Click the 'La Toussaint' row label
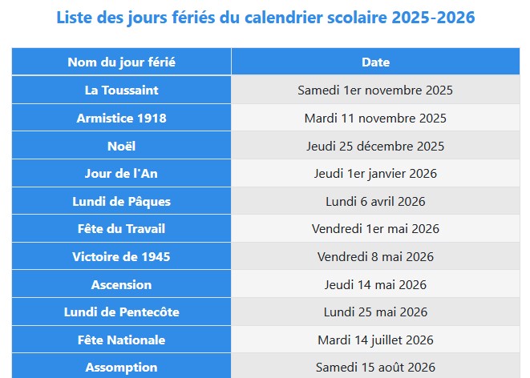Screen dimensions: 530x378 tap(121, 90)
